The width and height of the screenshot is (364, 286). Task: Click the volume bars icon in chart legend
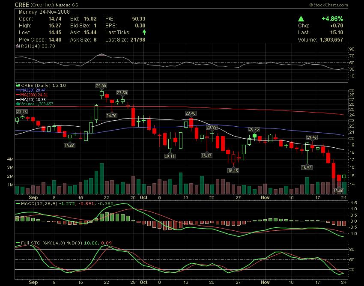pyautogui.click(x=18, y=104)
